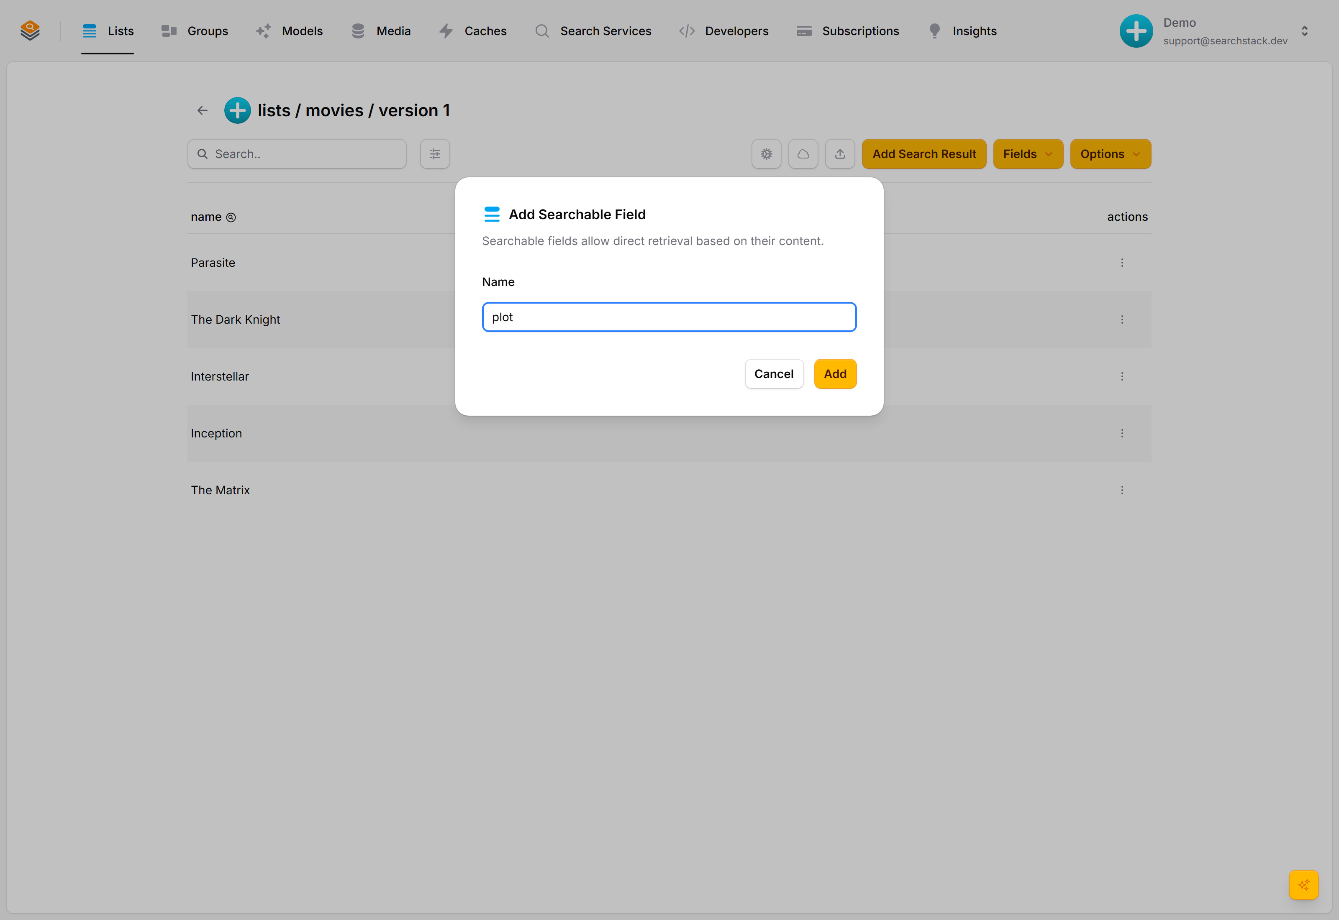Click the movies list plus icon
Image resolution: width=1339 pixels, height=920 pixels.
[237, 110]
